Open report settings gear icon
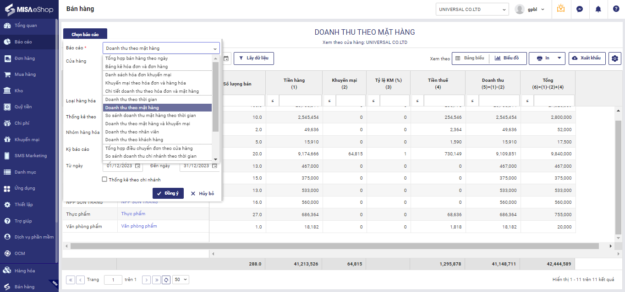625x292 pixels. pyautogui.click(x=614, y=58)
